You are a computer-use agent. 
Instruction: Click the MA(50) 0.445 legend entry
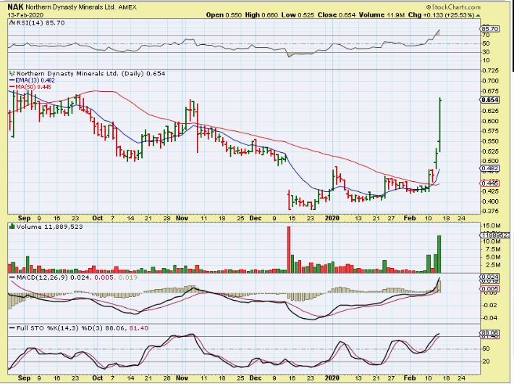tap(33, 87)
